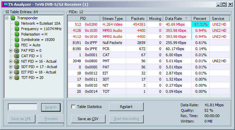
Task: Select the PCR row with PID 8190
Action: pyautogui.click(x=149, y=49)
